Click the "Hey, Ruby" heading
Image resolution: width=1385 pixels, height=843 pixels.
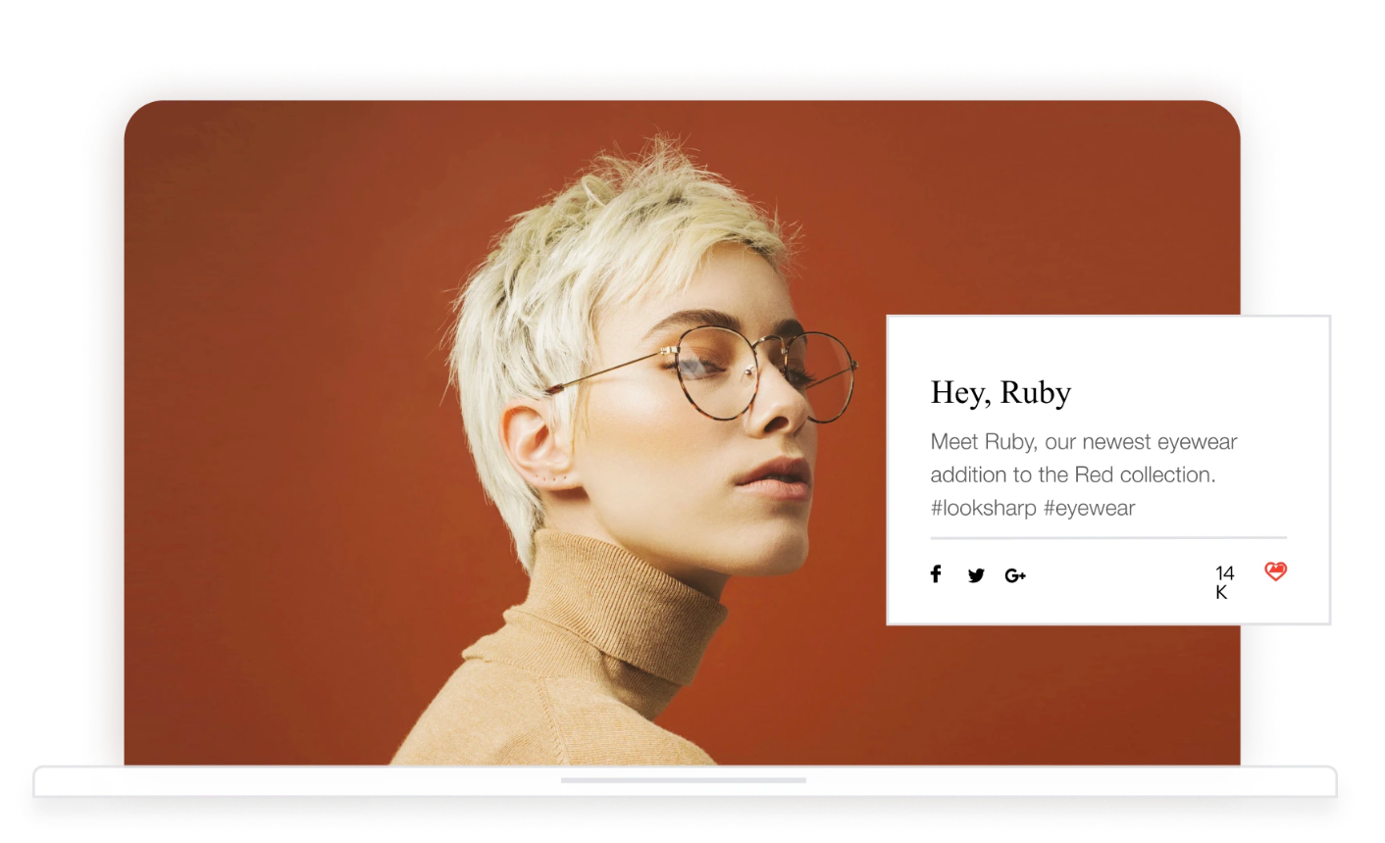point(1000,392)
